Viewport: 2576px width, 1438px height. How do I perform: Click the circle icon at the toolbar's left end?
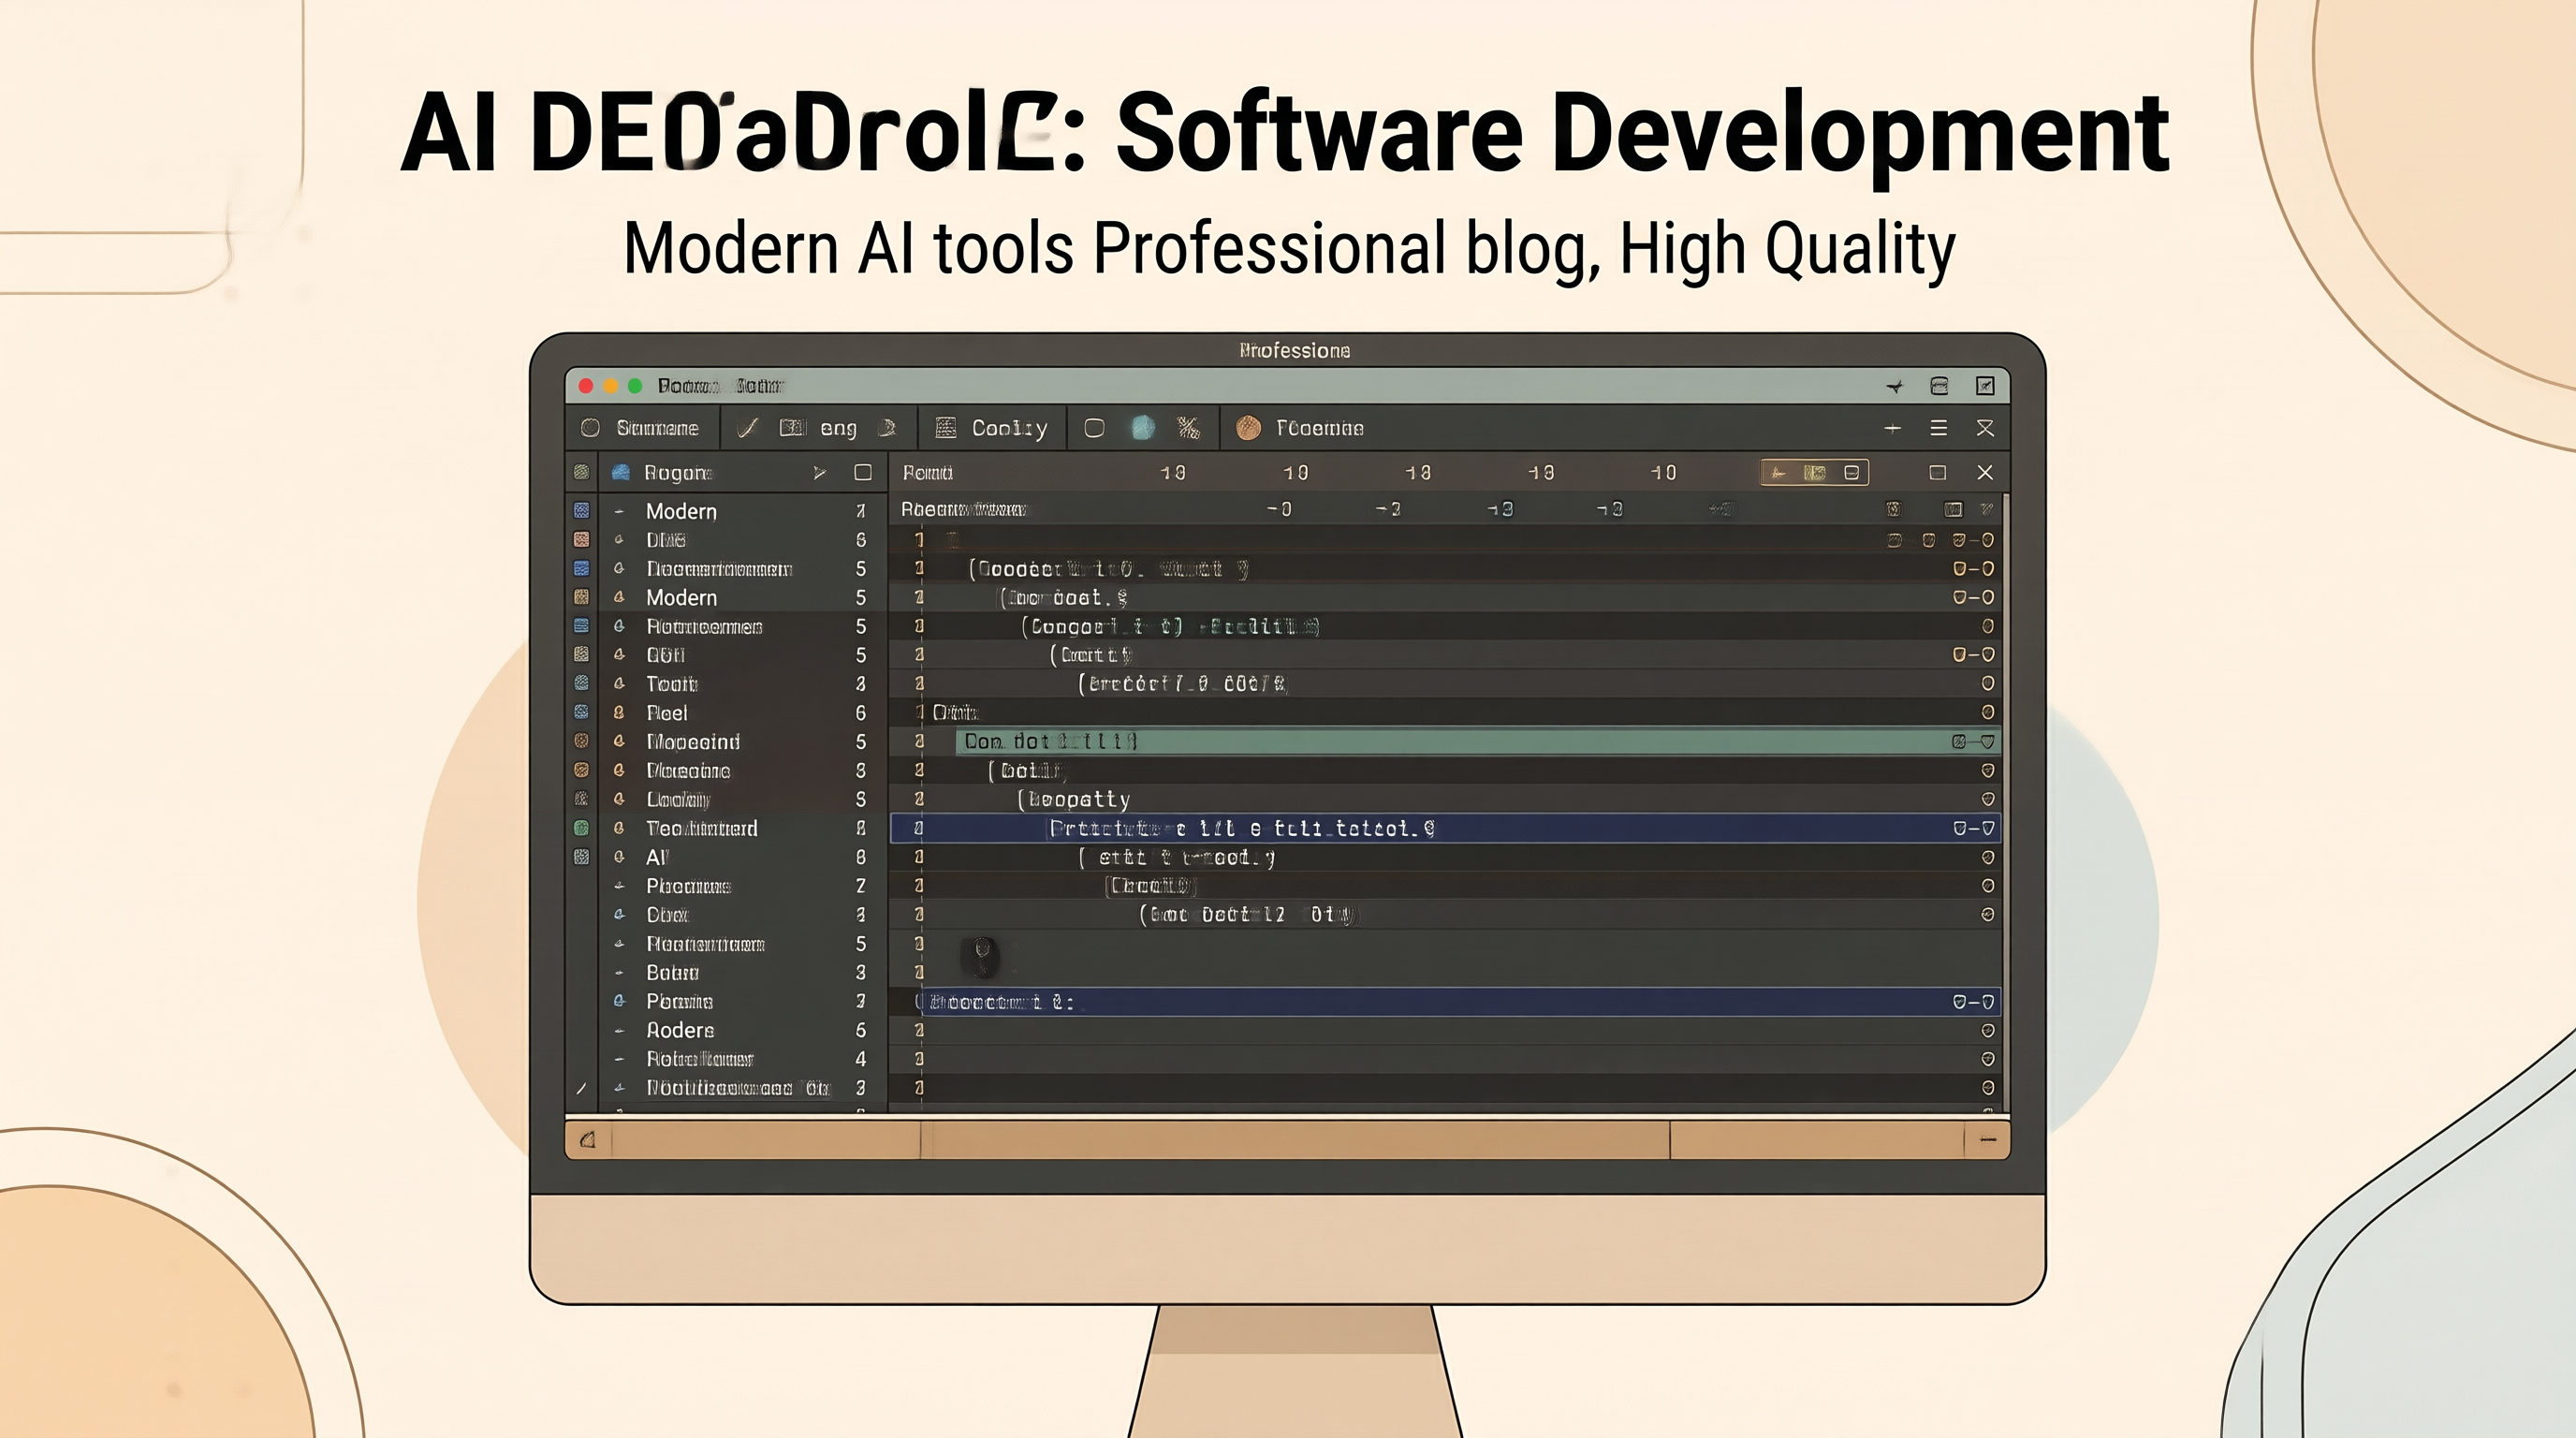tap(590, 428)
